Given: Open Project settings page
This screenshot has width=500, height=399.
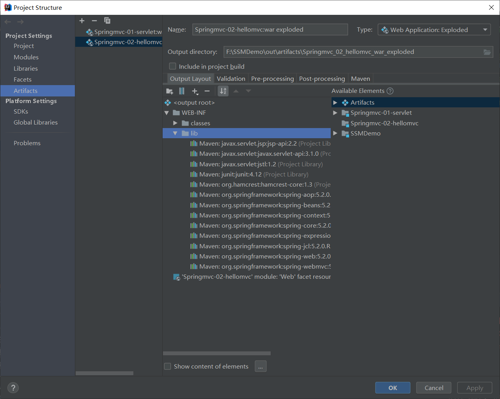Looking at the screenshot, I should coord(24,46).
